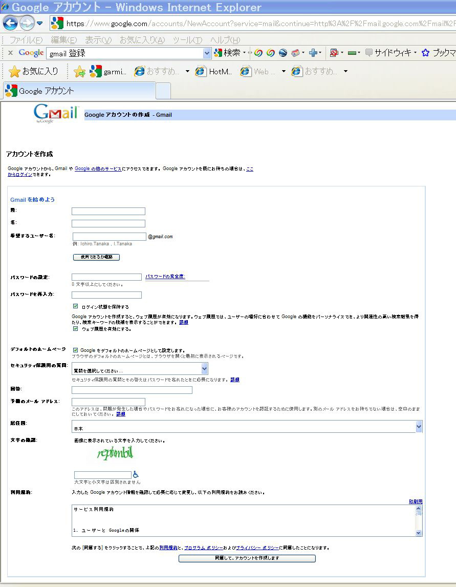
Task: Click the password strength meter bar
Action: tap(177, 280)
